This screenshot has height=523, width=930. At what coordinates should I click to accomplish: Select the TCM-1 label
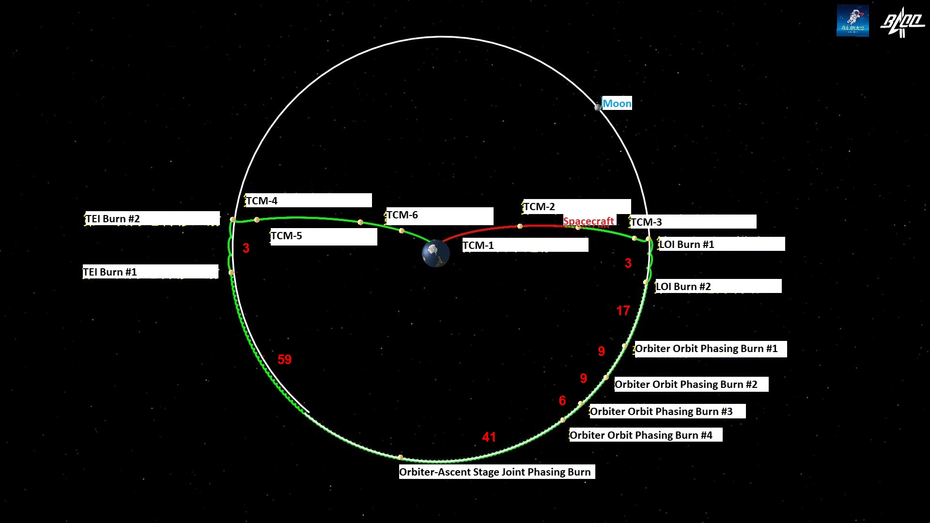[x=525, y=245]
